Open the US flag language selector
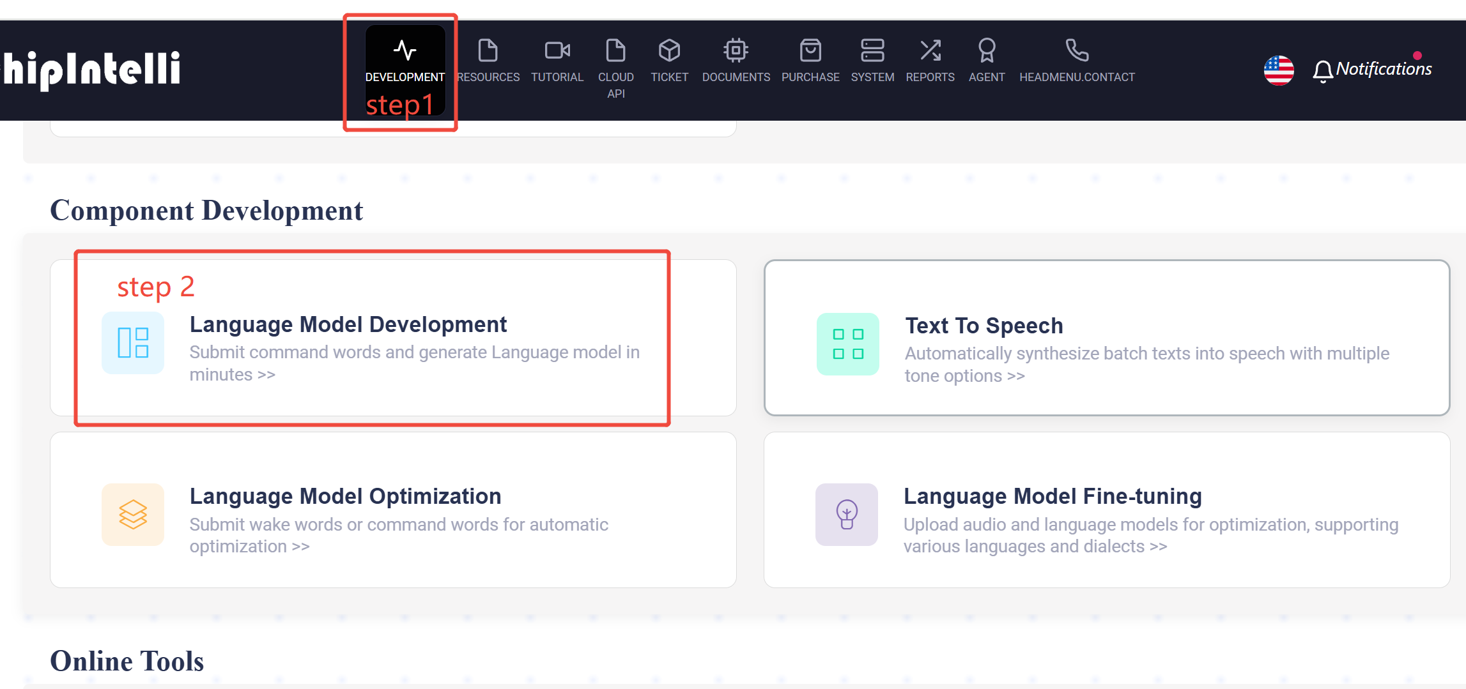This screenshot has width=1466, height=689. click(x=1279, y=70)
